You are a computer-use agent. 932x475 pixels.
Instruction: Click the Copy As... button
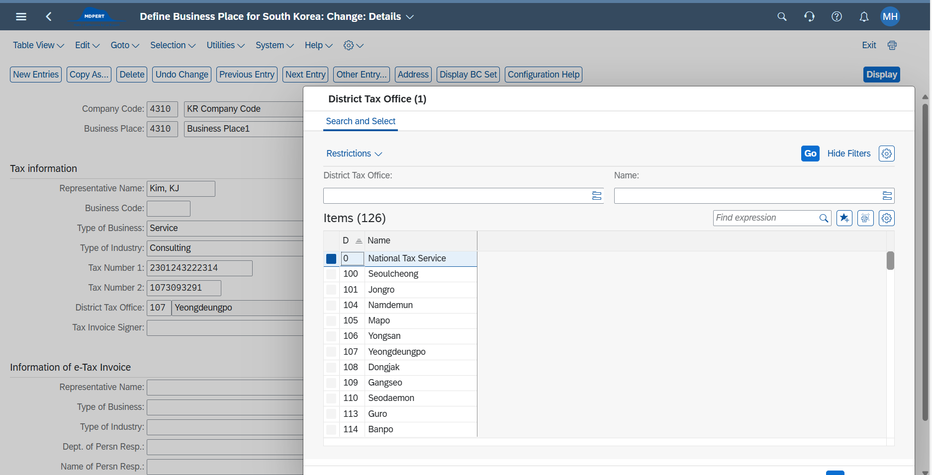pos(89,75)
